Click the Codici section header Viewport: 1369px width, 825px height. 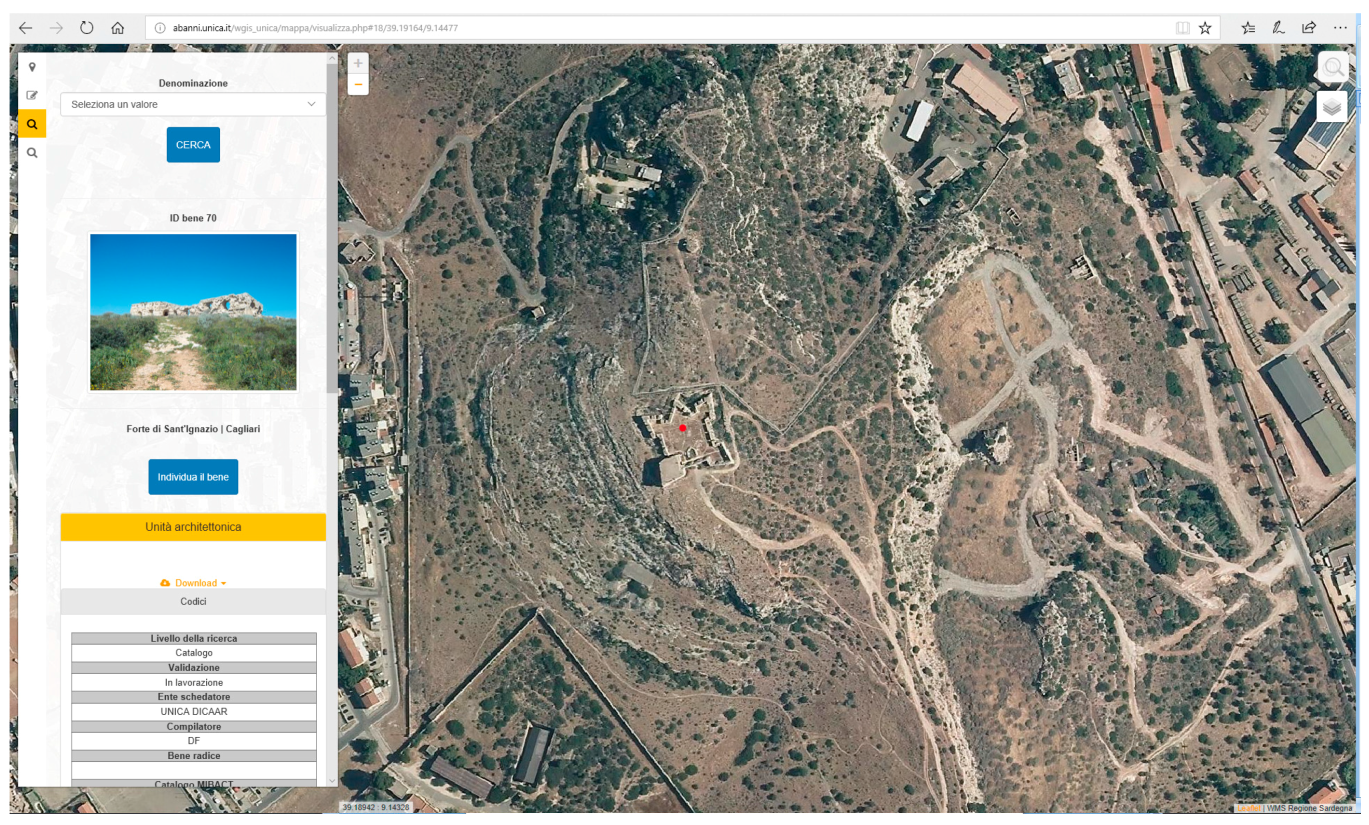coord(193,601)
